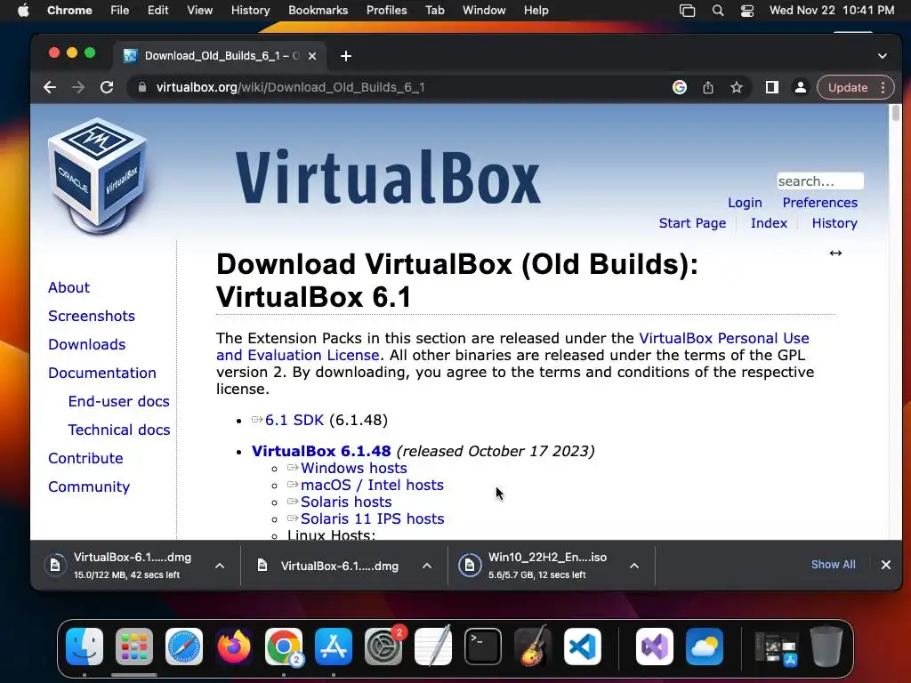Go to Start Page link
The image size is (911, 683).
pyautogui.click(x=692, y=223)
